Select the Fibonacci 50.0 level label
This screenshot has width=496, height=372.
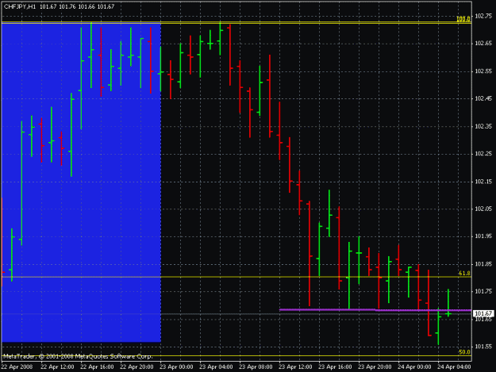(x=464, y=352)
